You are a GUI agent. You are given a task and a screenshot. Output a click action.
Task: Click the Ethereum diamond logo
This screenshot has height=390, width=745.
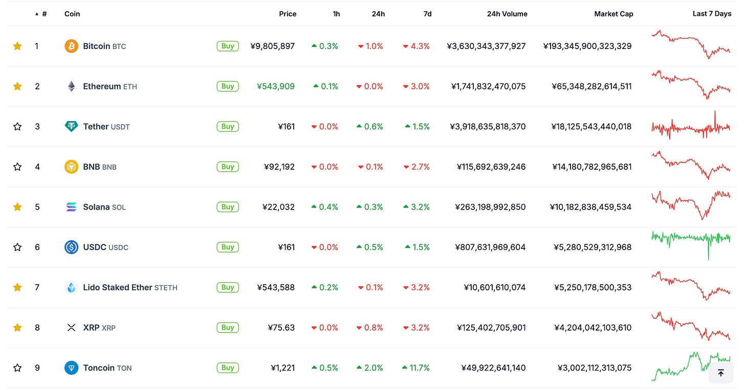[x=71, y=86]
